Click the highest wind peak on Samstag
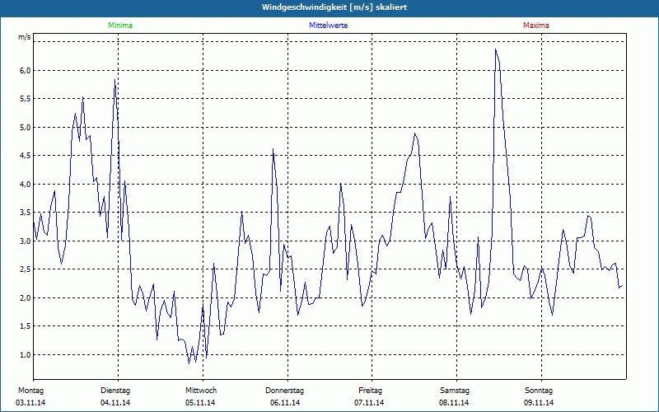 click(x=496, y=49)
